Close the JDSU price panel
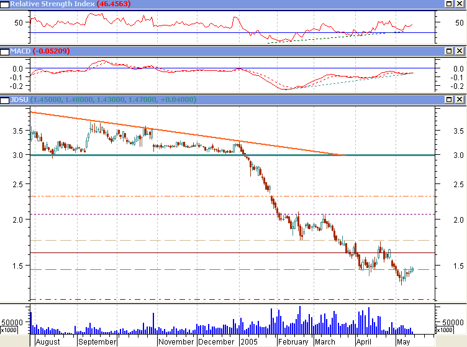The width and height of the screenshot is (467, 347). point(460,99)
